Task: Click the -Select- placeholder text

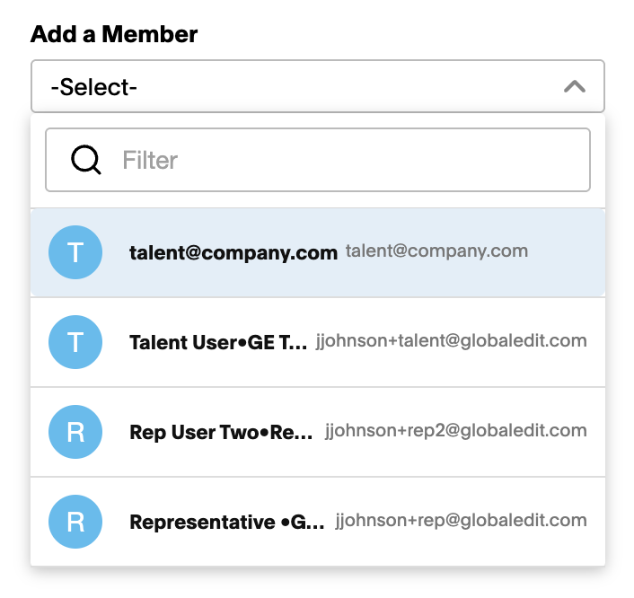Action: tap(93, 87)
